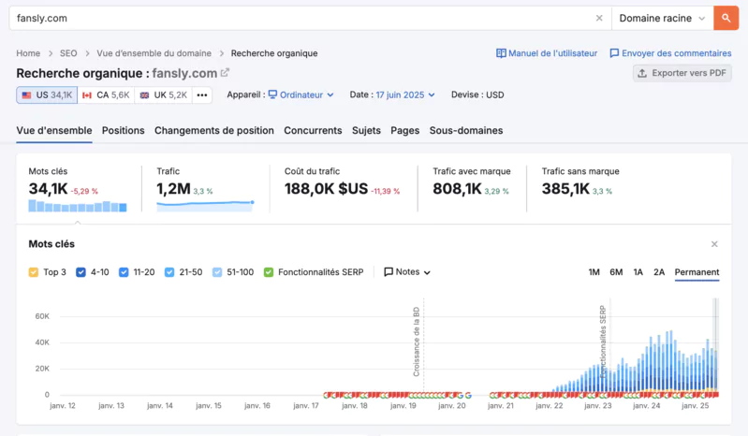The height and width of the screenshot is (436, 748).
Task: Select the 1M time range
Action: [594, 272]
